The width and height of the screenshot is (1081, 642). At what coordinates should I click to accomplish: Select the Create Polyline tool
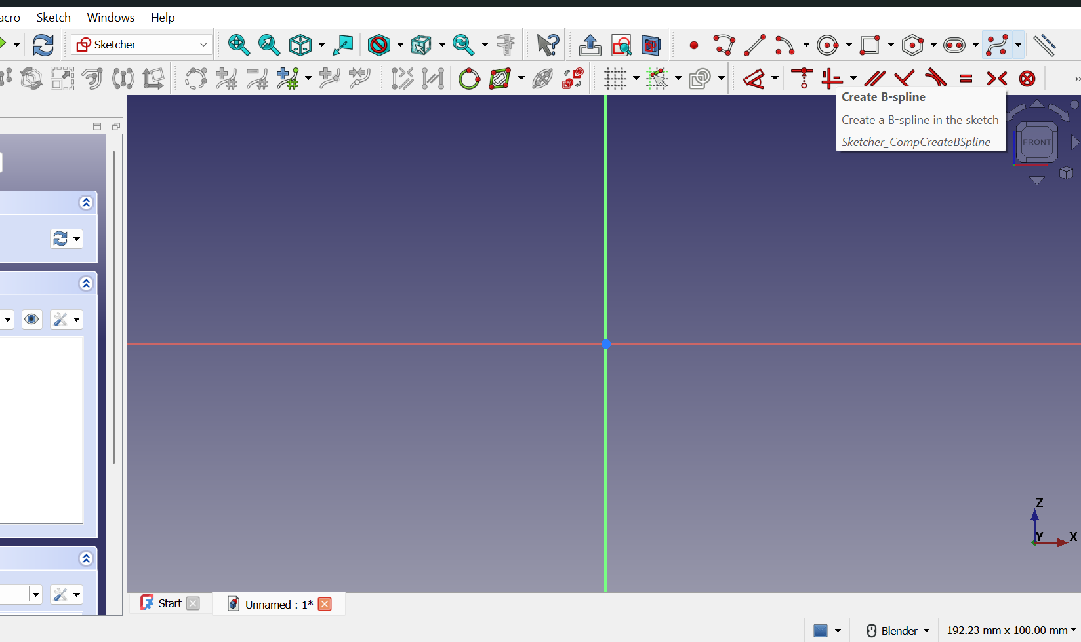coord(724,45)
